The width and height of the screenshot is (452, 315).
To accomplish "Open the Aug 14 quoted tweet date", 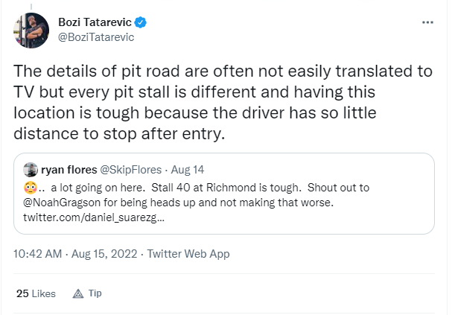I will click(188, 170).
